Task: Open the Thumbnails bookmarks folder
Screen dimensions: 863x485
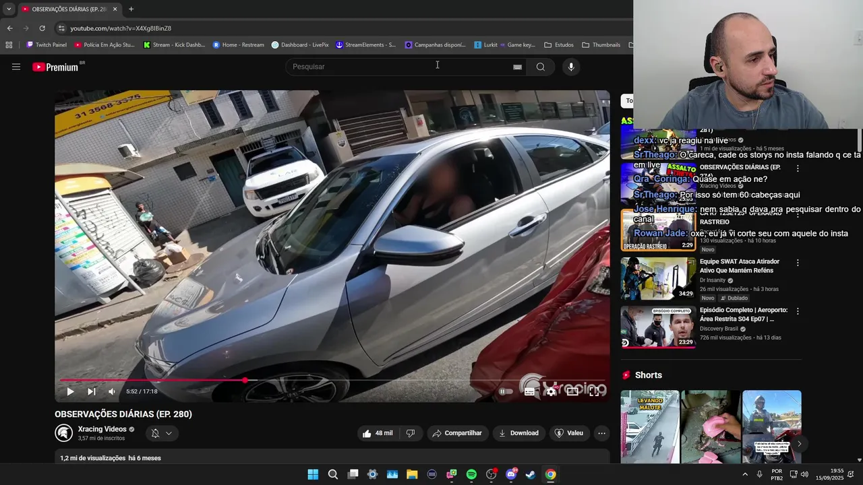Action: pos(601,45)
